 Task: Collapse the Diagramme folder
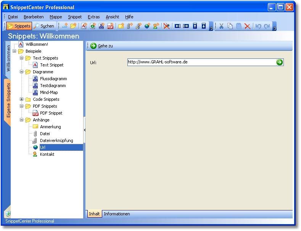point(21,72)
